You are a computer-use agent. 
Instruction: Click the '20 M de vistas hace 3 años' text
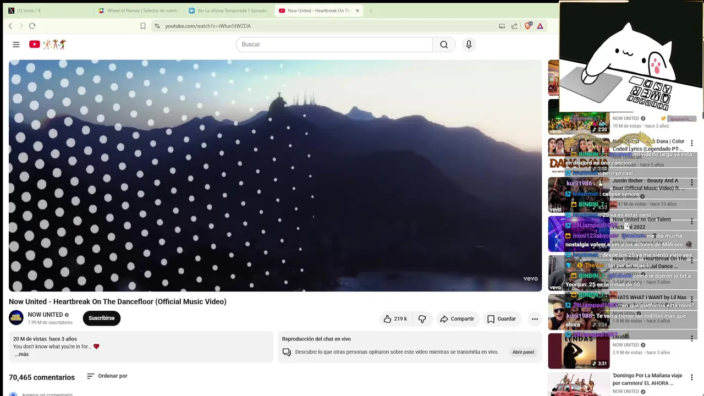pos(45,339)
